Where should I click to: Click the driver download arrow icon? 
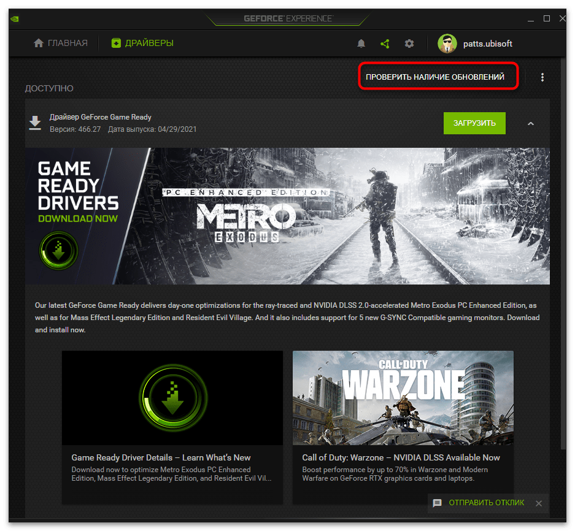tap(35, 123)
